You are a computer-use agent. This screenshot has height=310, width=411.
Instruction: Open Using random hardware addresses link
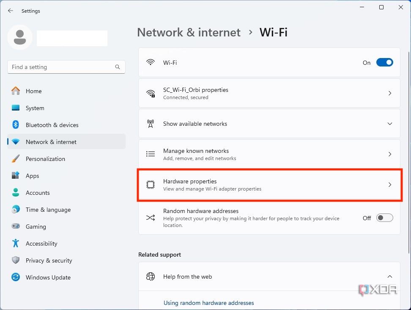point(208,303)
